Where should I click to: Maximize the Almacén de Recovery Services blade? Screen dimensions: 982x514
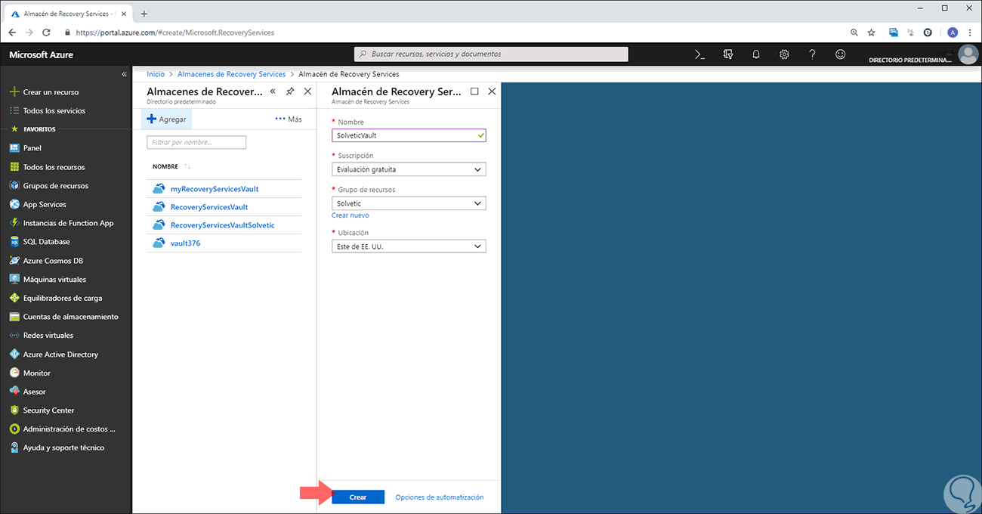(x=474, y=91)
